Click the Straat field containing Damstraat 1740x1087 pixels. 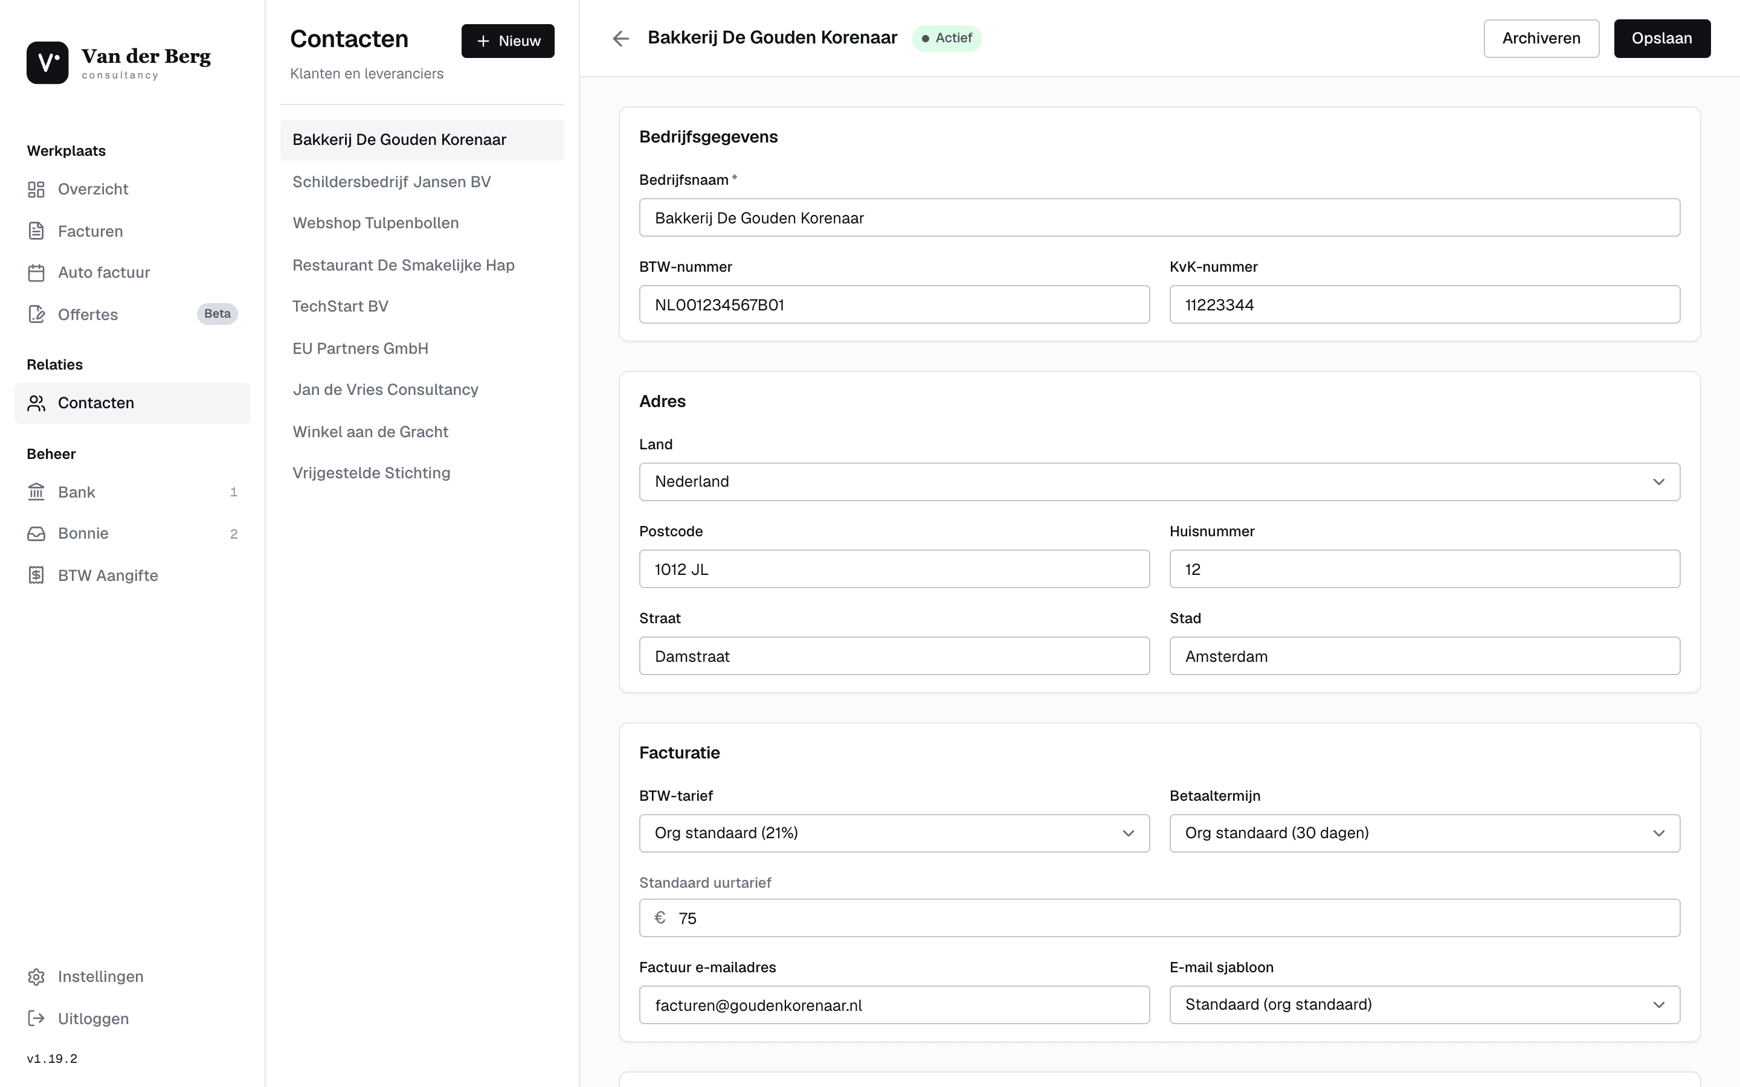[894, 656]
